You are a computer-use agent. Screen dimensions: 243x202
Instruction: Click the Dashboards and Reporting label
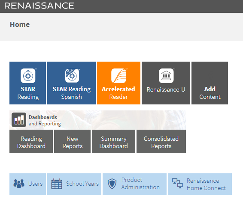click(45, 120)
